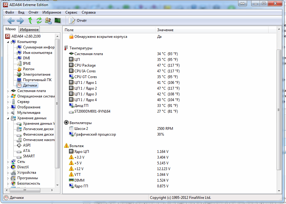Open the Отчёт menu
Screen dimensions: 286x204
pos(33,12)
